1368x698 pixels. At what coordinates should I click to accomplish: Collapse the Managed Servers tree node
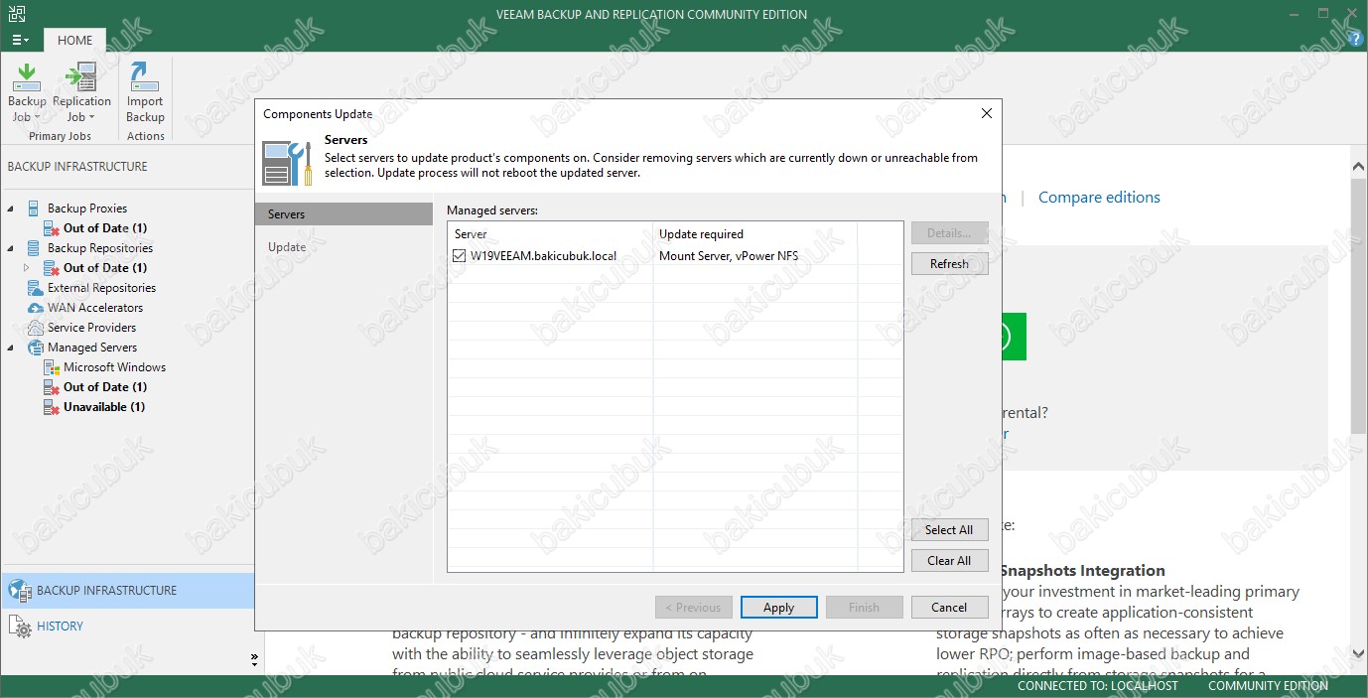tap(11, 348)
